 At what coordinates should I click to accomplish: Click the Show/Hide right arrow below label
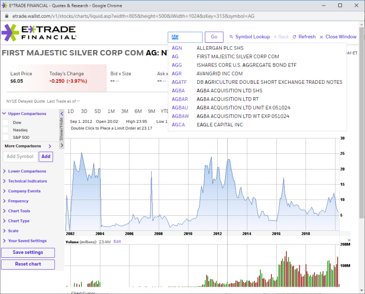coord(61,145)
